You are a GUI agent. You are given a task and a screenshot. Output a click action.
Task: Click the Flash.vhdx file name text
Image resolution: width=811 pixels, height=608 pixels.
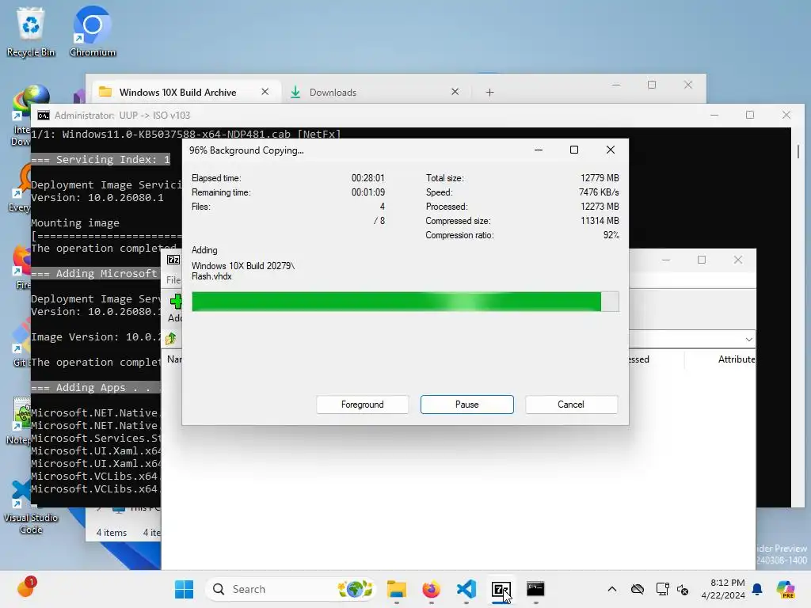211,276
